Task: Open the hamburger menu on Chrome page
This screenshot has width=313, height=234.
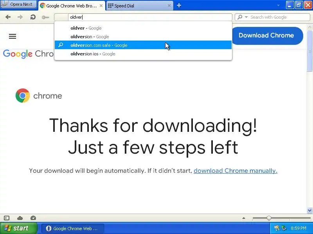Action: [x=13, y=36]
